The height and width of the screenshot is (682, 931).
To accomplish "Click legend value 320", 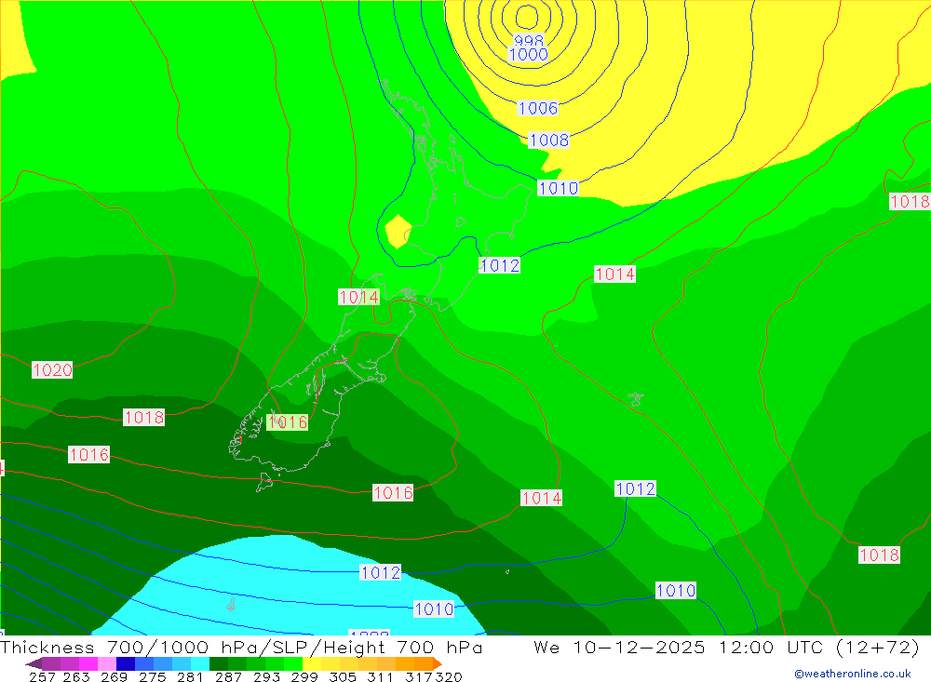I will pyautogui.click(x=449, y=677).
